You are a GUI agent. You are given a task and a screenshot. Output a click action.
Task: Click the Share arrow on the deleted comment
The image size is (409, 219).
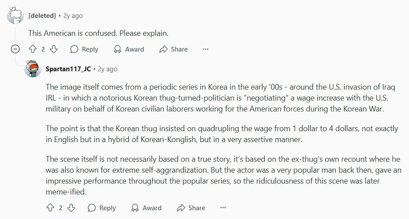click(163, 49)
